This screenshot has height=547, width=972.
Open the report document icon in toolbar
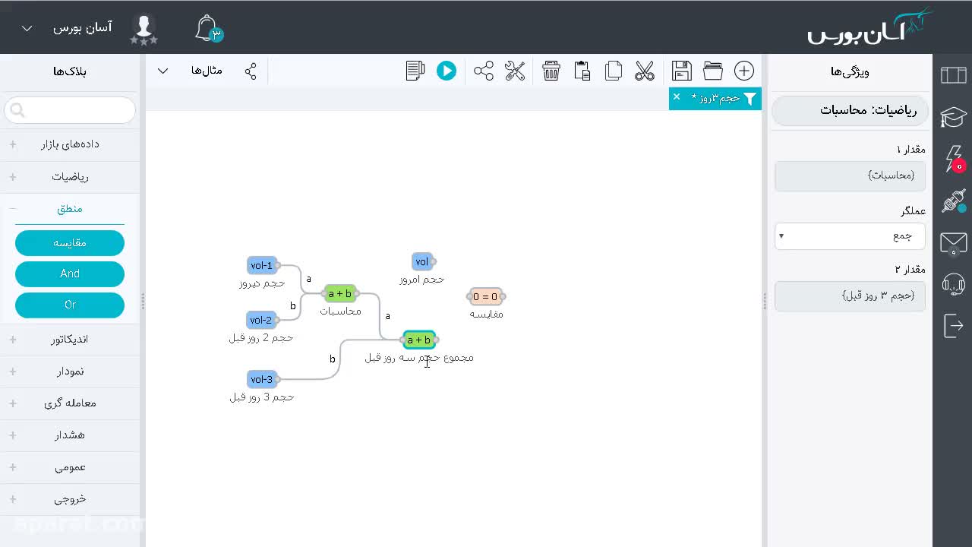tap(415, 71)
